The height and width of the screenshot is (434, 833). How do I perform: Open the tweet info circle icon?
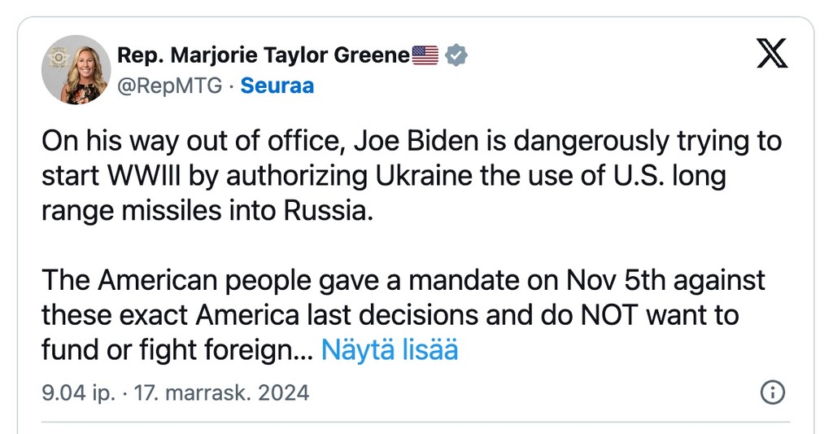[x=773, y=392]
